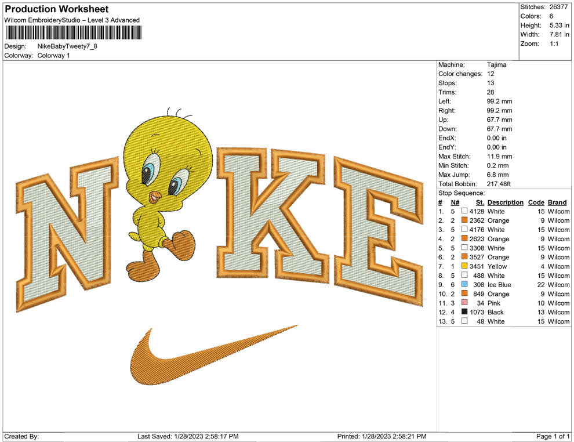
Task: Click the 'Code' column header
Action: point(536,202)
